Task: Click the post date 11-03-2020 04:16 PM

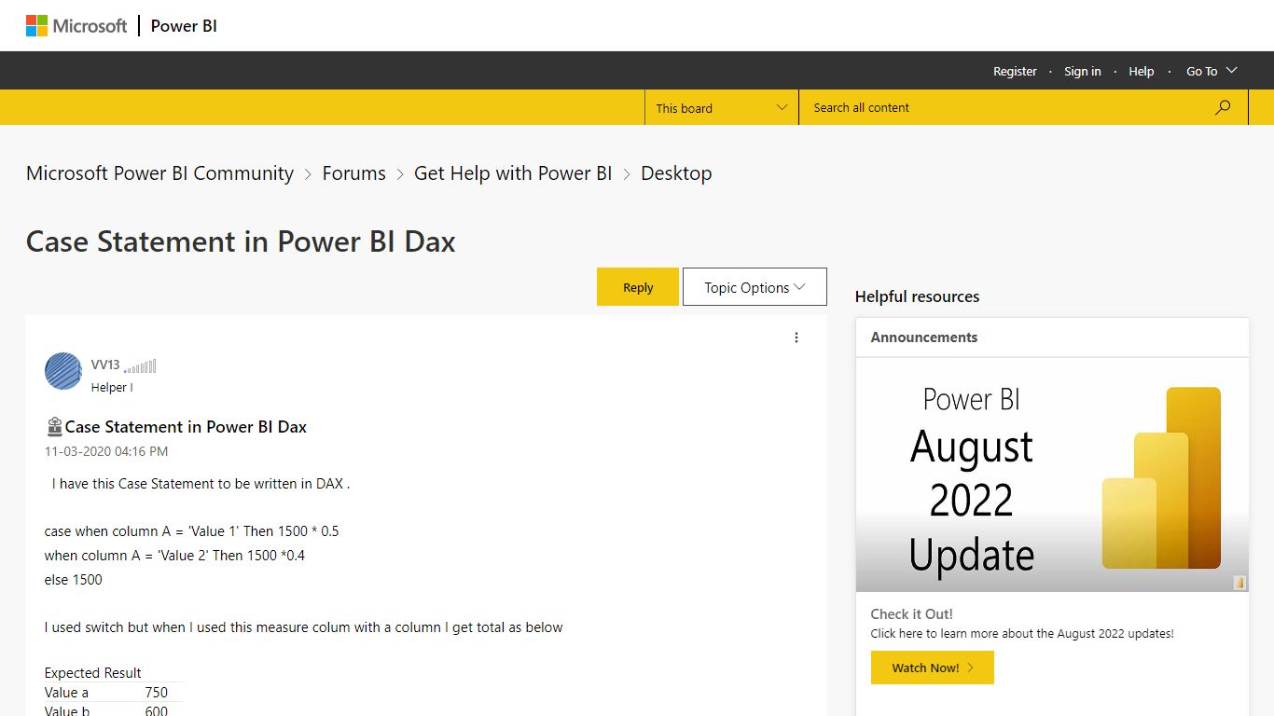Action: tap(106, 451)
